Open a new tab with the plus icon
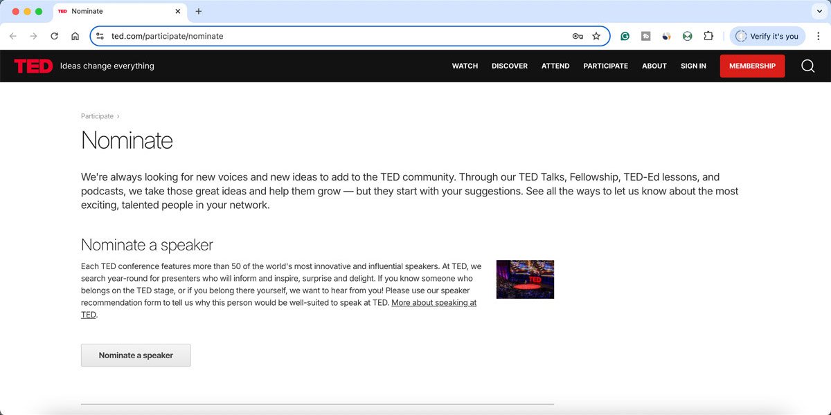 199,11
